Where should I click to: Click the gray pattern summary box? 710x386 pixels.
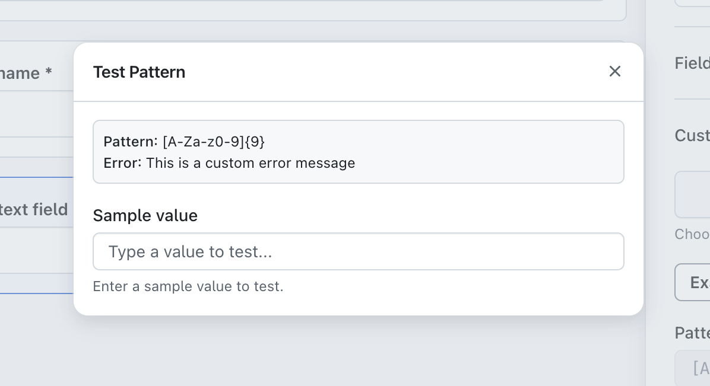click(x=475, y=152)
